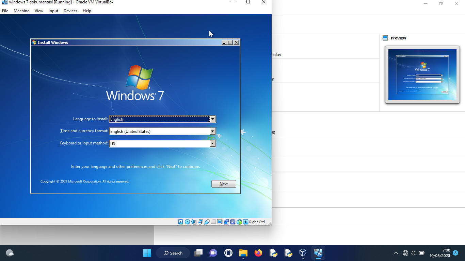Click the Time and currency format label
465x261 pixels.
(x=84, y=131)
